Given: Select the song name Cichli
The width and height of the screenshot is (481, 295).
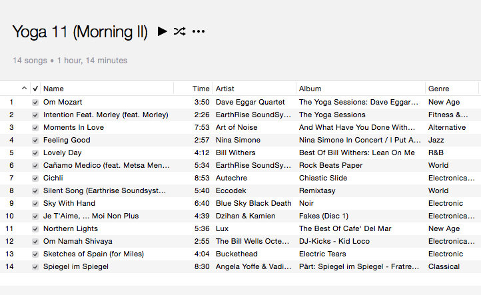Looking at the screenshot, I should click(53, 178).
